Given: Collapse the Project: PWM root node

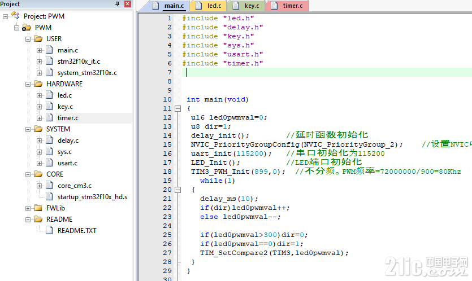Looking at the screenshot, I should click(x=5, y=16).
